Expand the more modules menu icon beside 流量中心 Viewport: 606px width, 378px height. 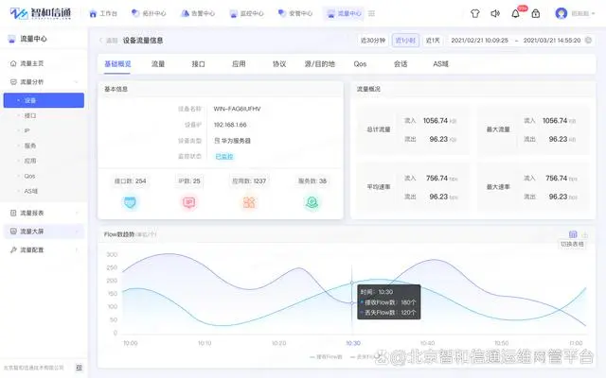pos(371,13)
